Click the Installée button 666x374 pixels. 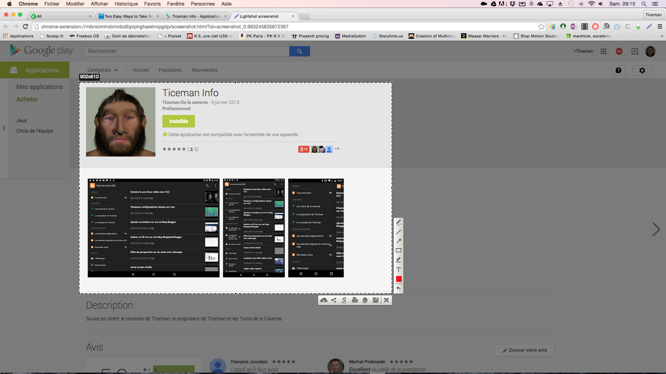point(179,121)
